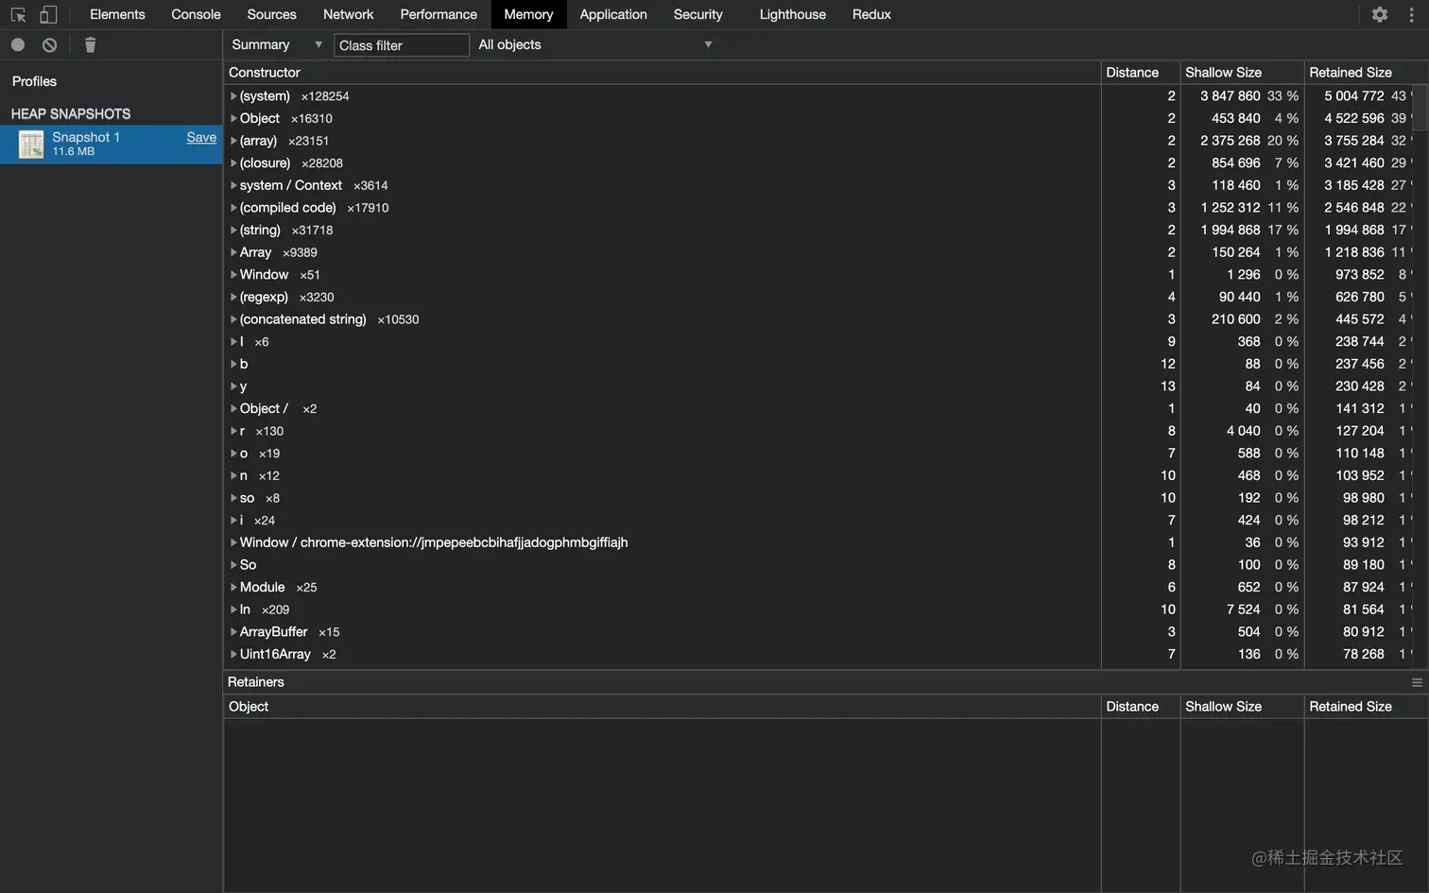Image resolution: width=1429 pixels, height=893 pixels.
Task: Toggle the device toolbar icon
Action: [48, 14]
